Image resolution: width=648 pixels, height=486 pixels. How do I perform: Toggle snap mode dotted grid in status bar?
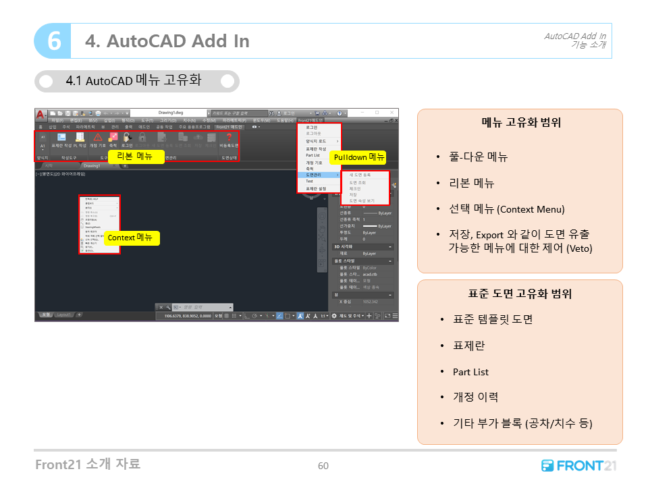(234, 316)
